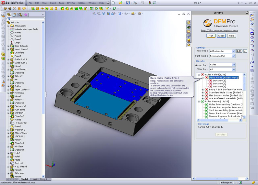The width and height of the screenshot is (258, 185).
Task: Open the Filter By dropdown
Action: 233,70
